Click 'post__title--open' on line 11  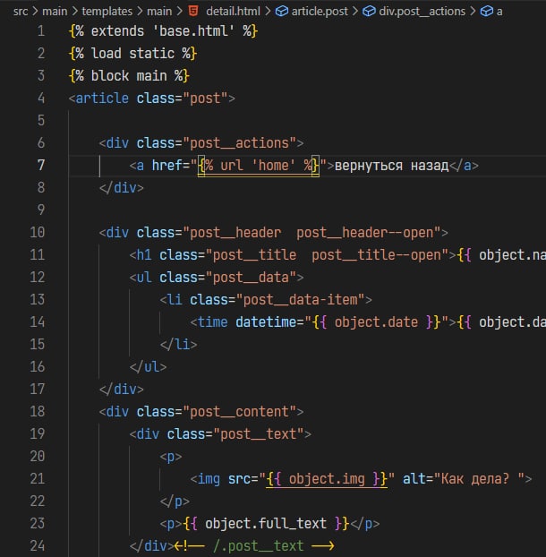click(x=376, y=255)
